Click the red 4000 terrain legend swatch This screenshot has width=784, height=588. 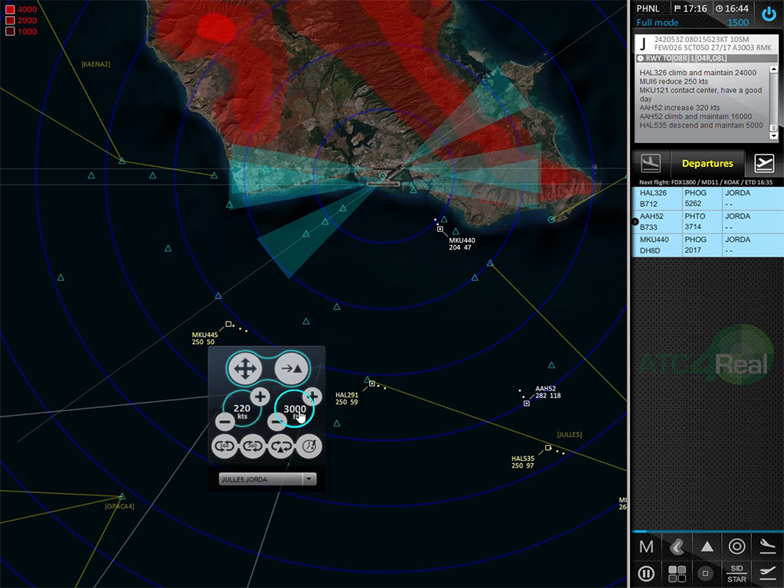click(x=10, y=9)
